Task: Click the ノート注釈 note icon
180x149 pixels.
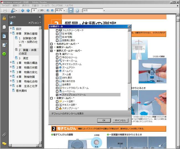Action: point(60,101)
